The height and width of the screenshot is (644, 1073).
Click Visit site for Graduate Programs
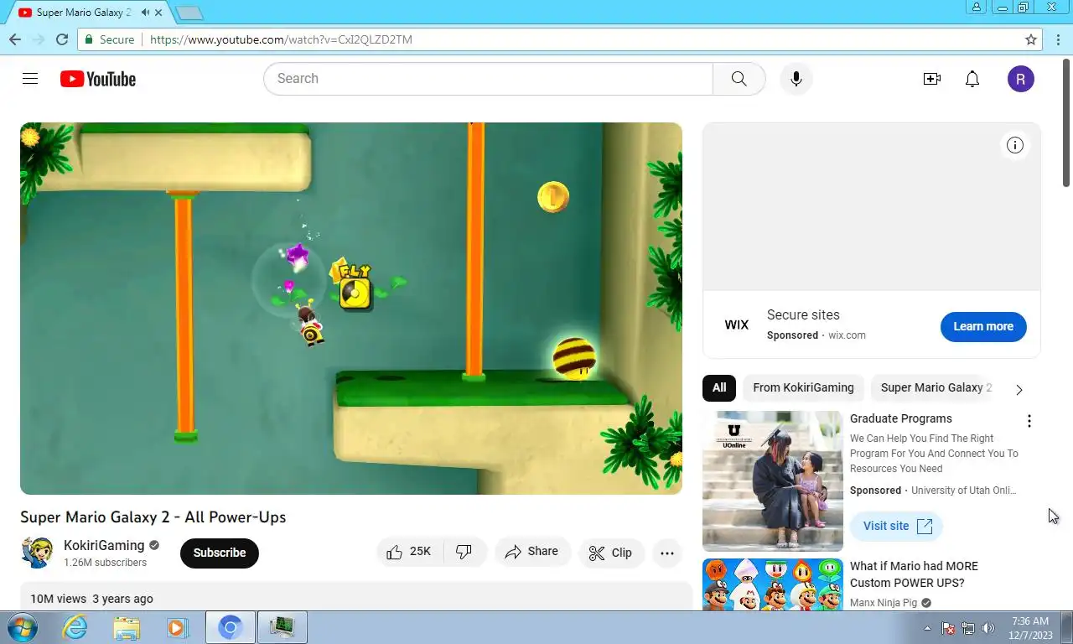point(897,526)
